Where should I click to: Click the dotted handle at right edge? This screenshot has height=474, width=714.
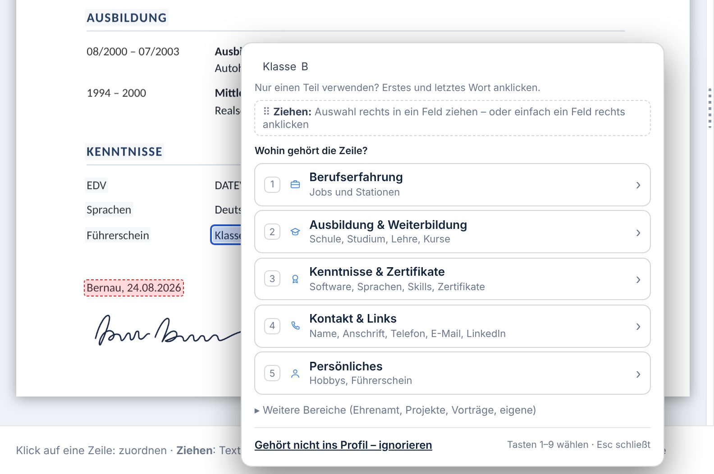click(710, 108)
